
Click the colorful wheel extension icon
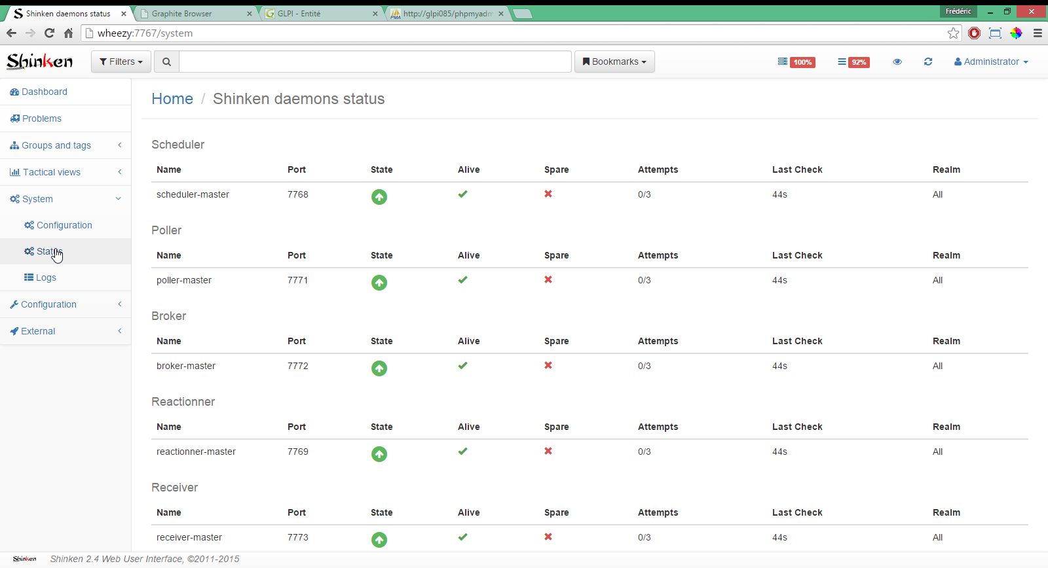click(x=1016, y=33)
